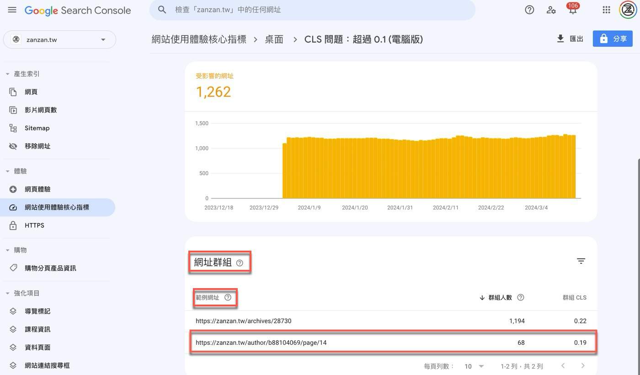Open Sitemap in the sidebar
The height and width of the screenshot is (375, 640).
click(x=37, y=128)
